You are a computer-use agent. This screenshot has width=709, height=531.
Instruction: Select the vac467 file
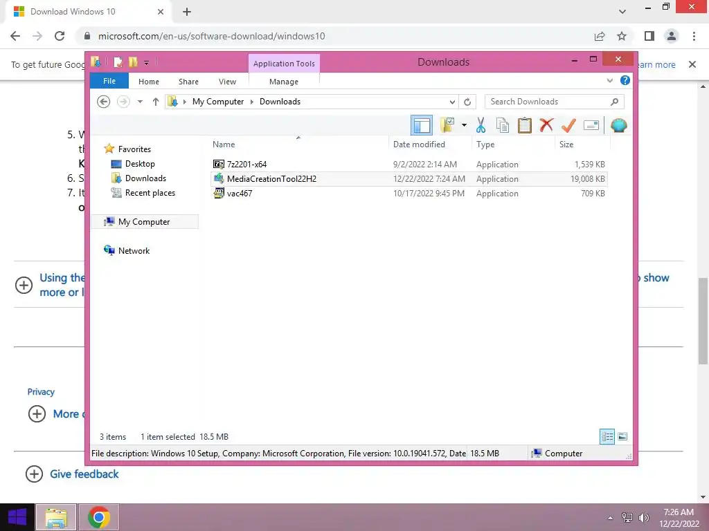[x=409, y=194]
